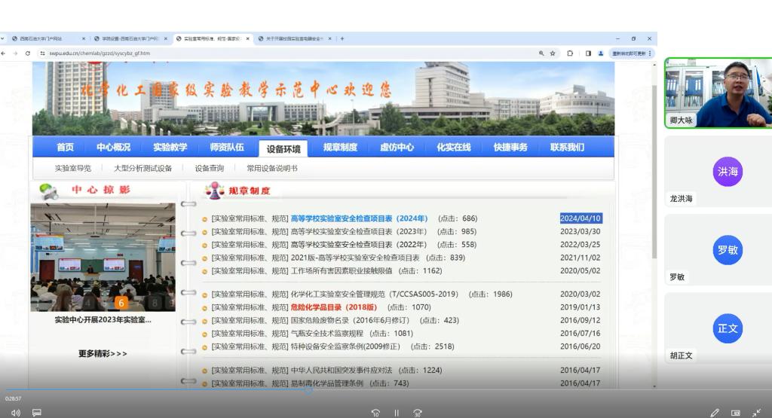Click the pencil annotate icon
Screen dimensions: 772x418
[715, 413]
